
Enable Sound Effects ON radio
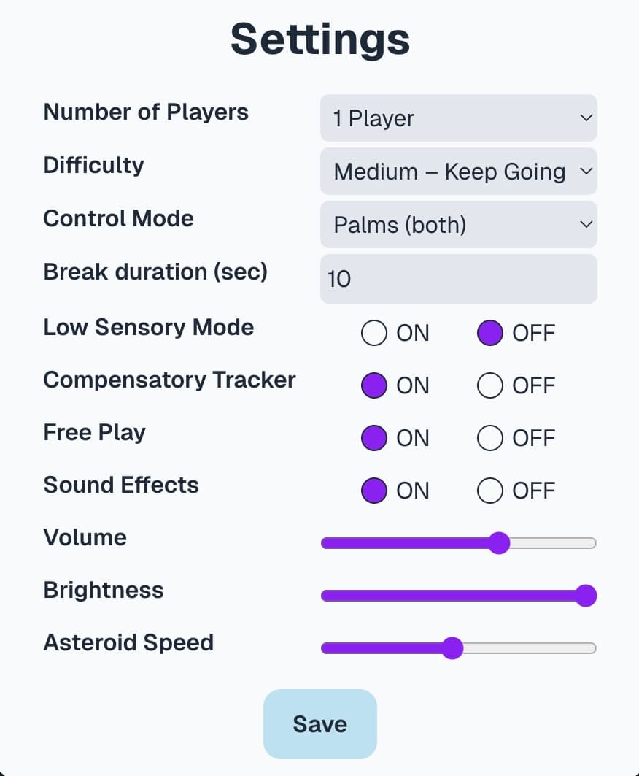tap(374, 491)
